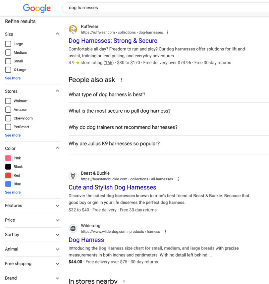Open Ruffwear store rating reviews (166)
Screen dimensions: 269x284
point(109,63)
